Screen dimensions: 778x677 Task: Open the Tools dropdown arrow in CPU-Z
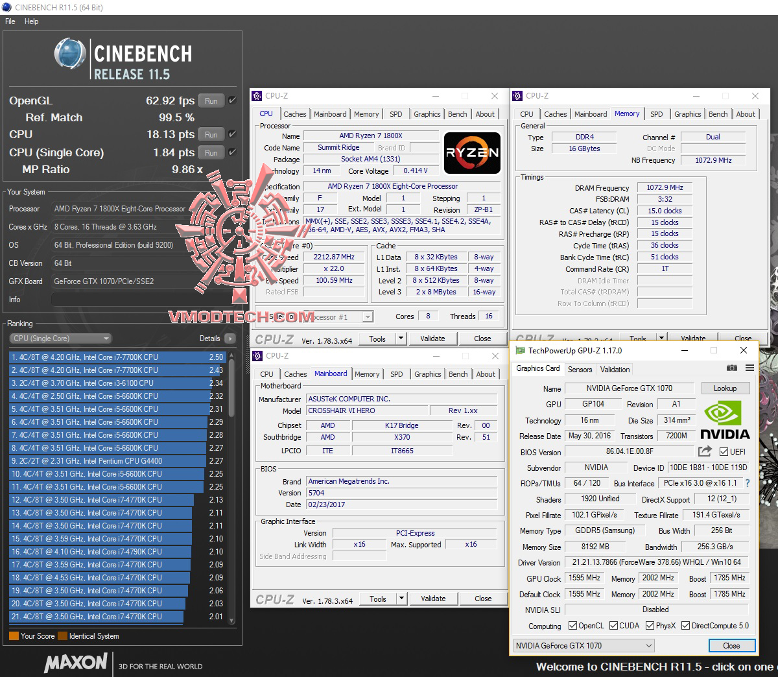401,338
